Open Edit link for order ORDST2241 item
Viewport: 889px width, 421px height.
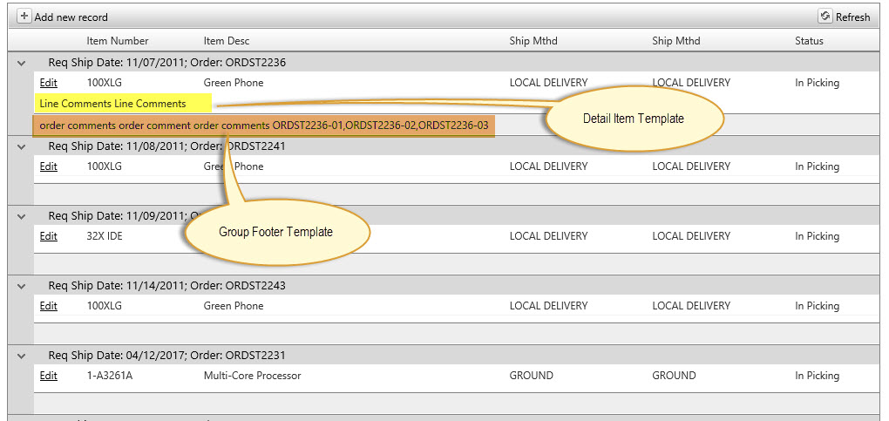pos(49,166)
